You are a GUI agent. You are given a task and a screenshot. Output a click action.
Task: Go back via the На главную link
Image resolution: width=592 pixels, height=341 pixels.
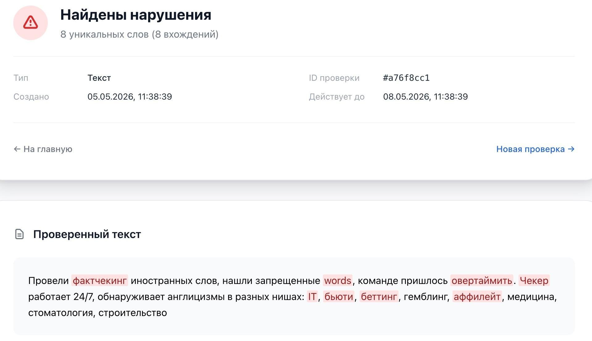[43, 149]
